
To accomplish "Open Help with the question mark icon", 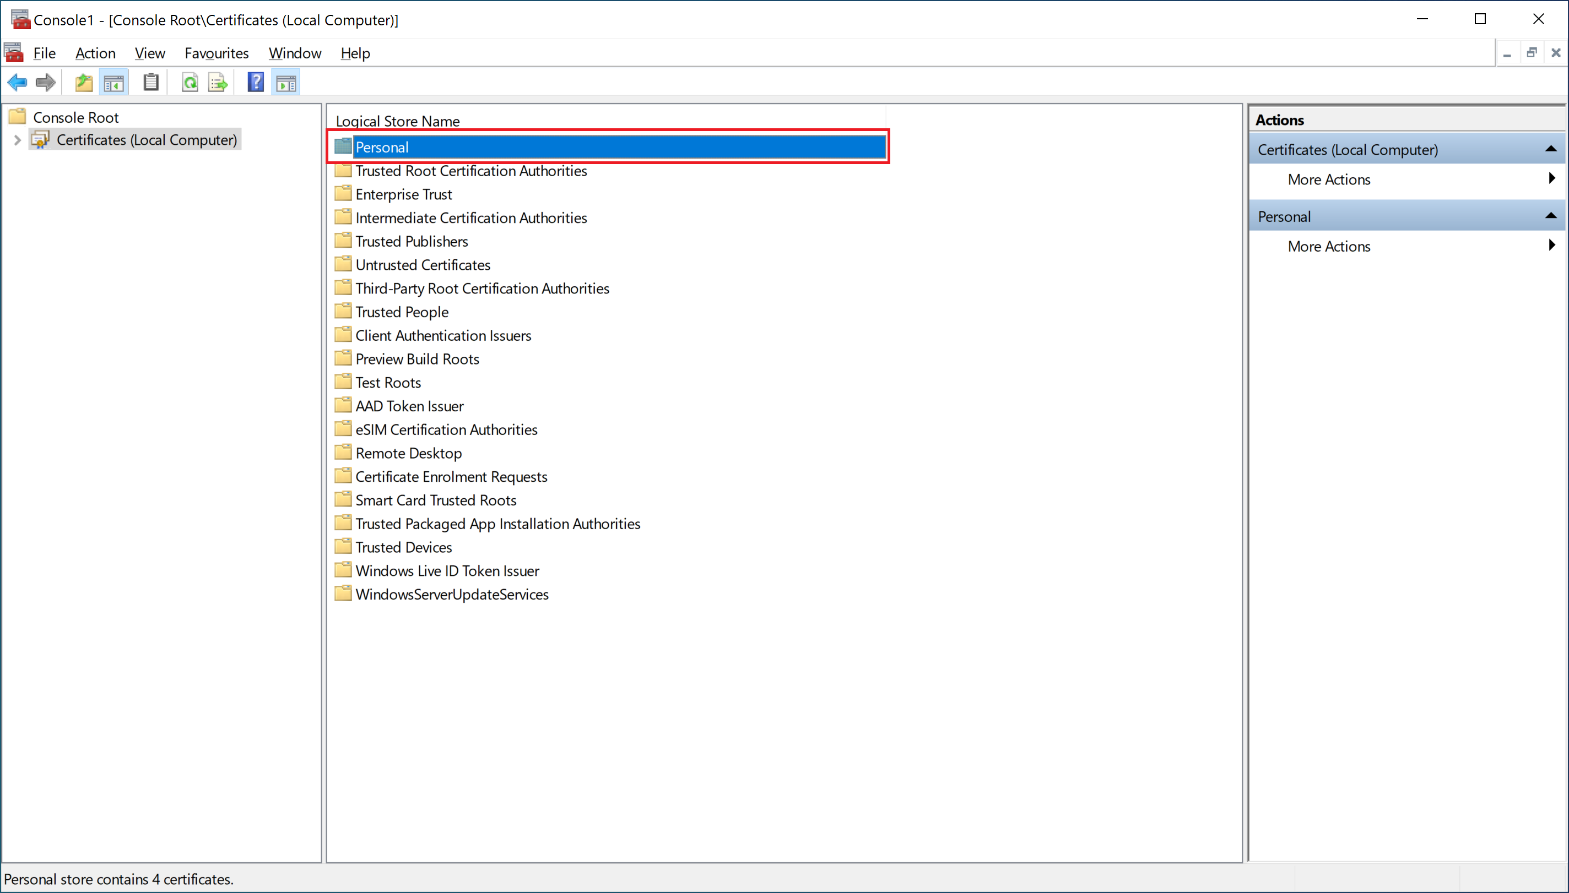I will pos(256,82).
